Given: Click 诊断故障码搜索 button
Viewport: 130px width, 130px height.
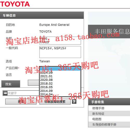Looking at the screenshot, I should click(55, 102).
